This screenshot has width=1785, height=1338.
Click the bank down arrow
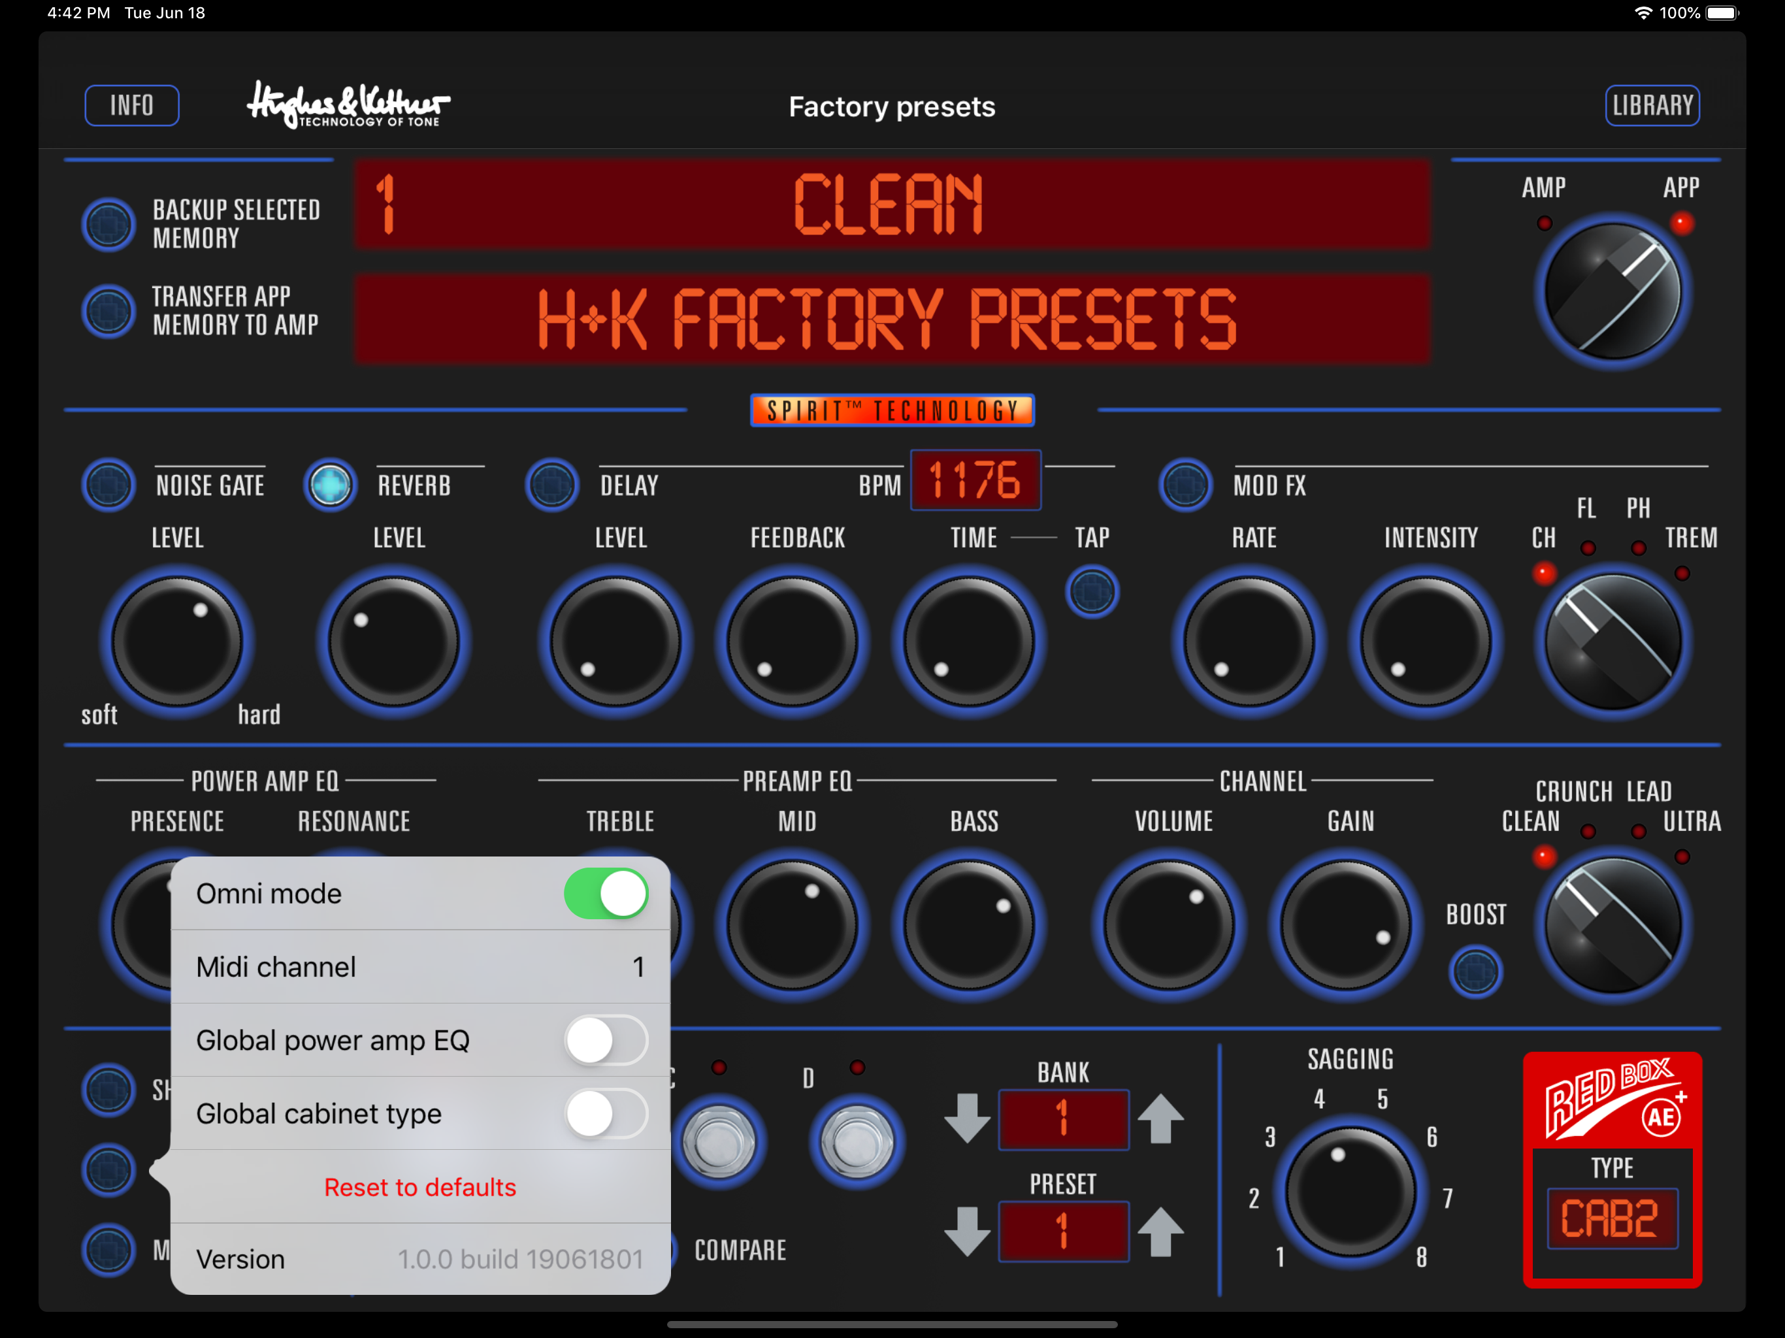pos(967,1118)
